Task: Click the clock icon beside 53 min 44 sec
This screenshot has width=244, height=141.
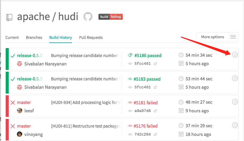Action: 181,79
